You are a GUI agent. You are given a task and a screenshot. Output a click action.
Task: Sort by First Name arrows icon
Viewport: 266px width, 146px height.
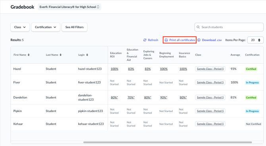[29, 55]
